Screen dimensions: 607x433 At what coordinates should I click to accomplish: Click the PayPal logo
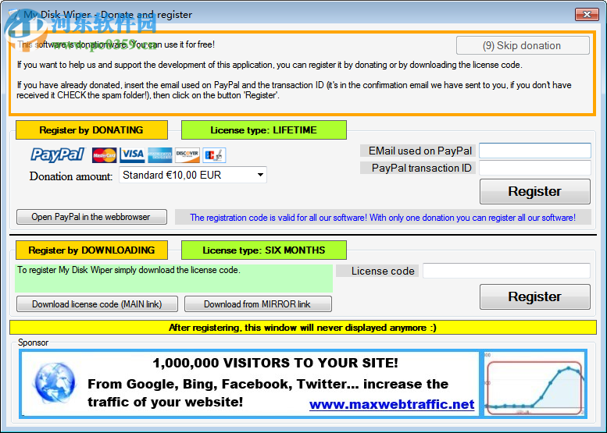57,154
